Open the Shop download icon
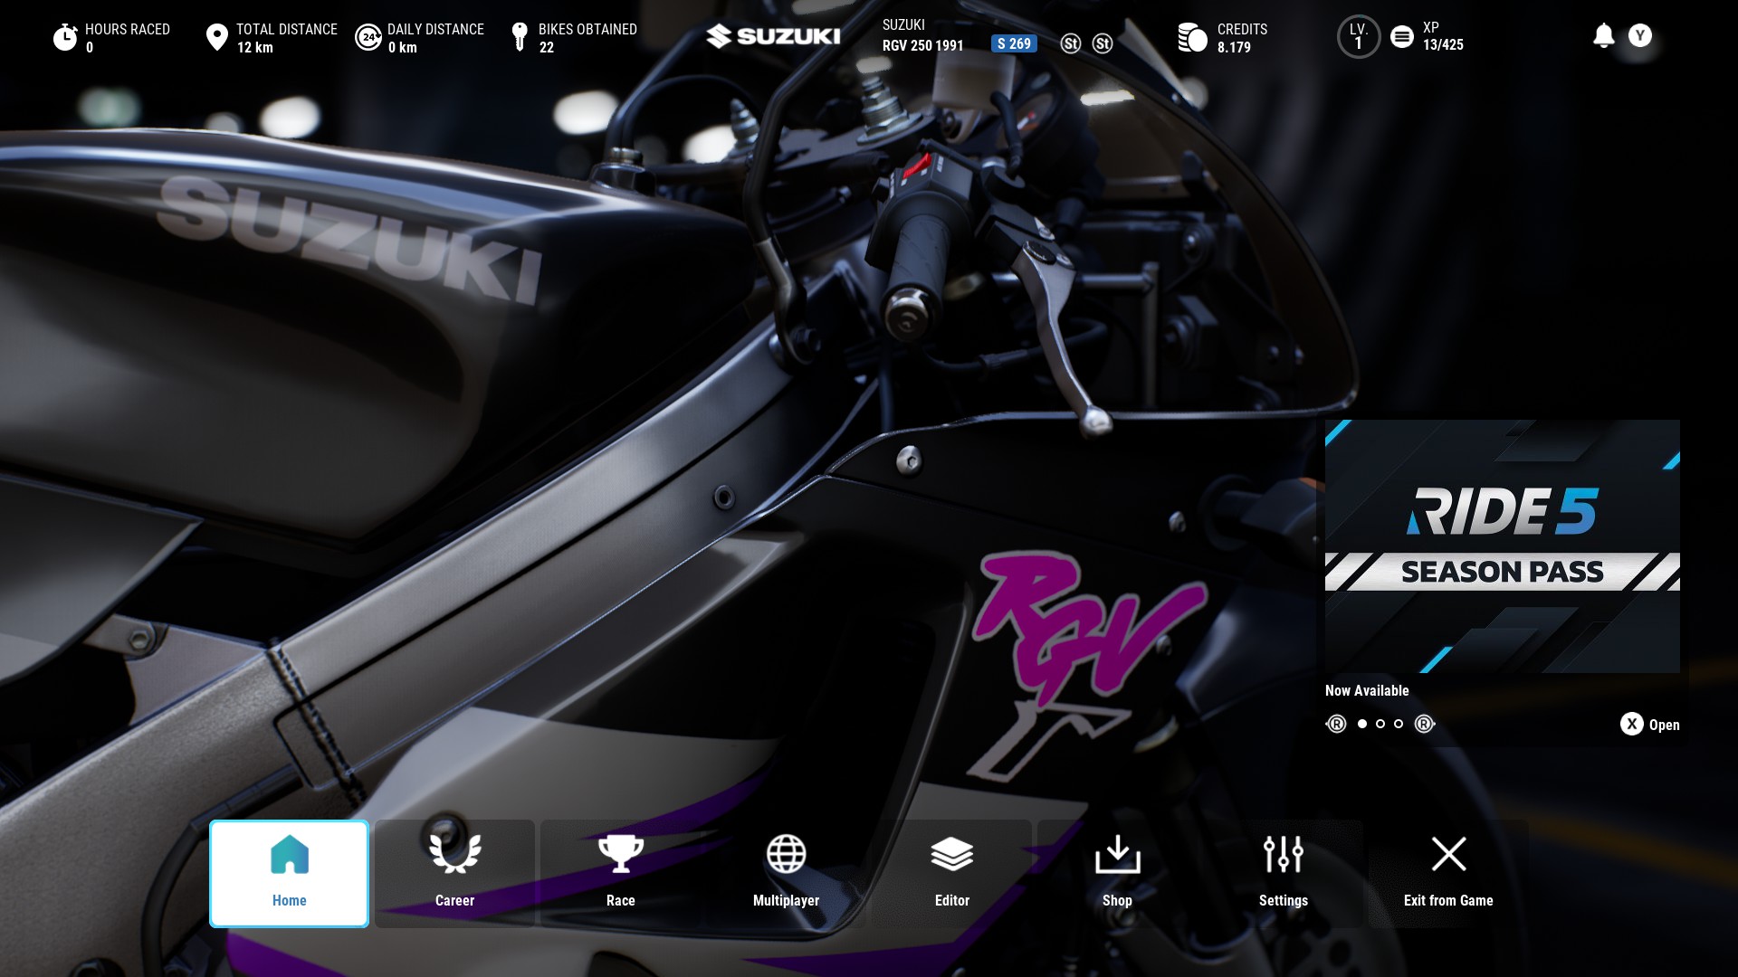 pos(1117,854)
